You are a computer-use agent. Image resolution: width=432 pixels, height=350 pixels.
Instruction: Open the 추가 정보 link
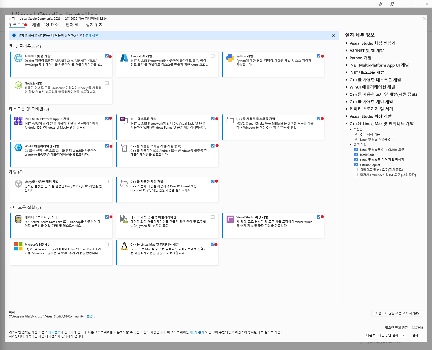(91, 36)
